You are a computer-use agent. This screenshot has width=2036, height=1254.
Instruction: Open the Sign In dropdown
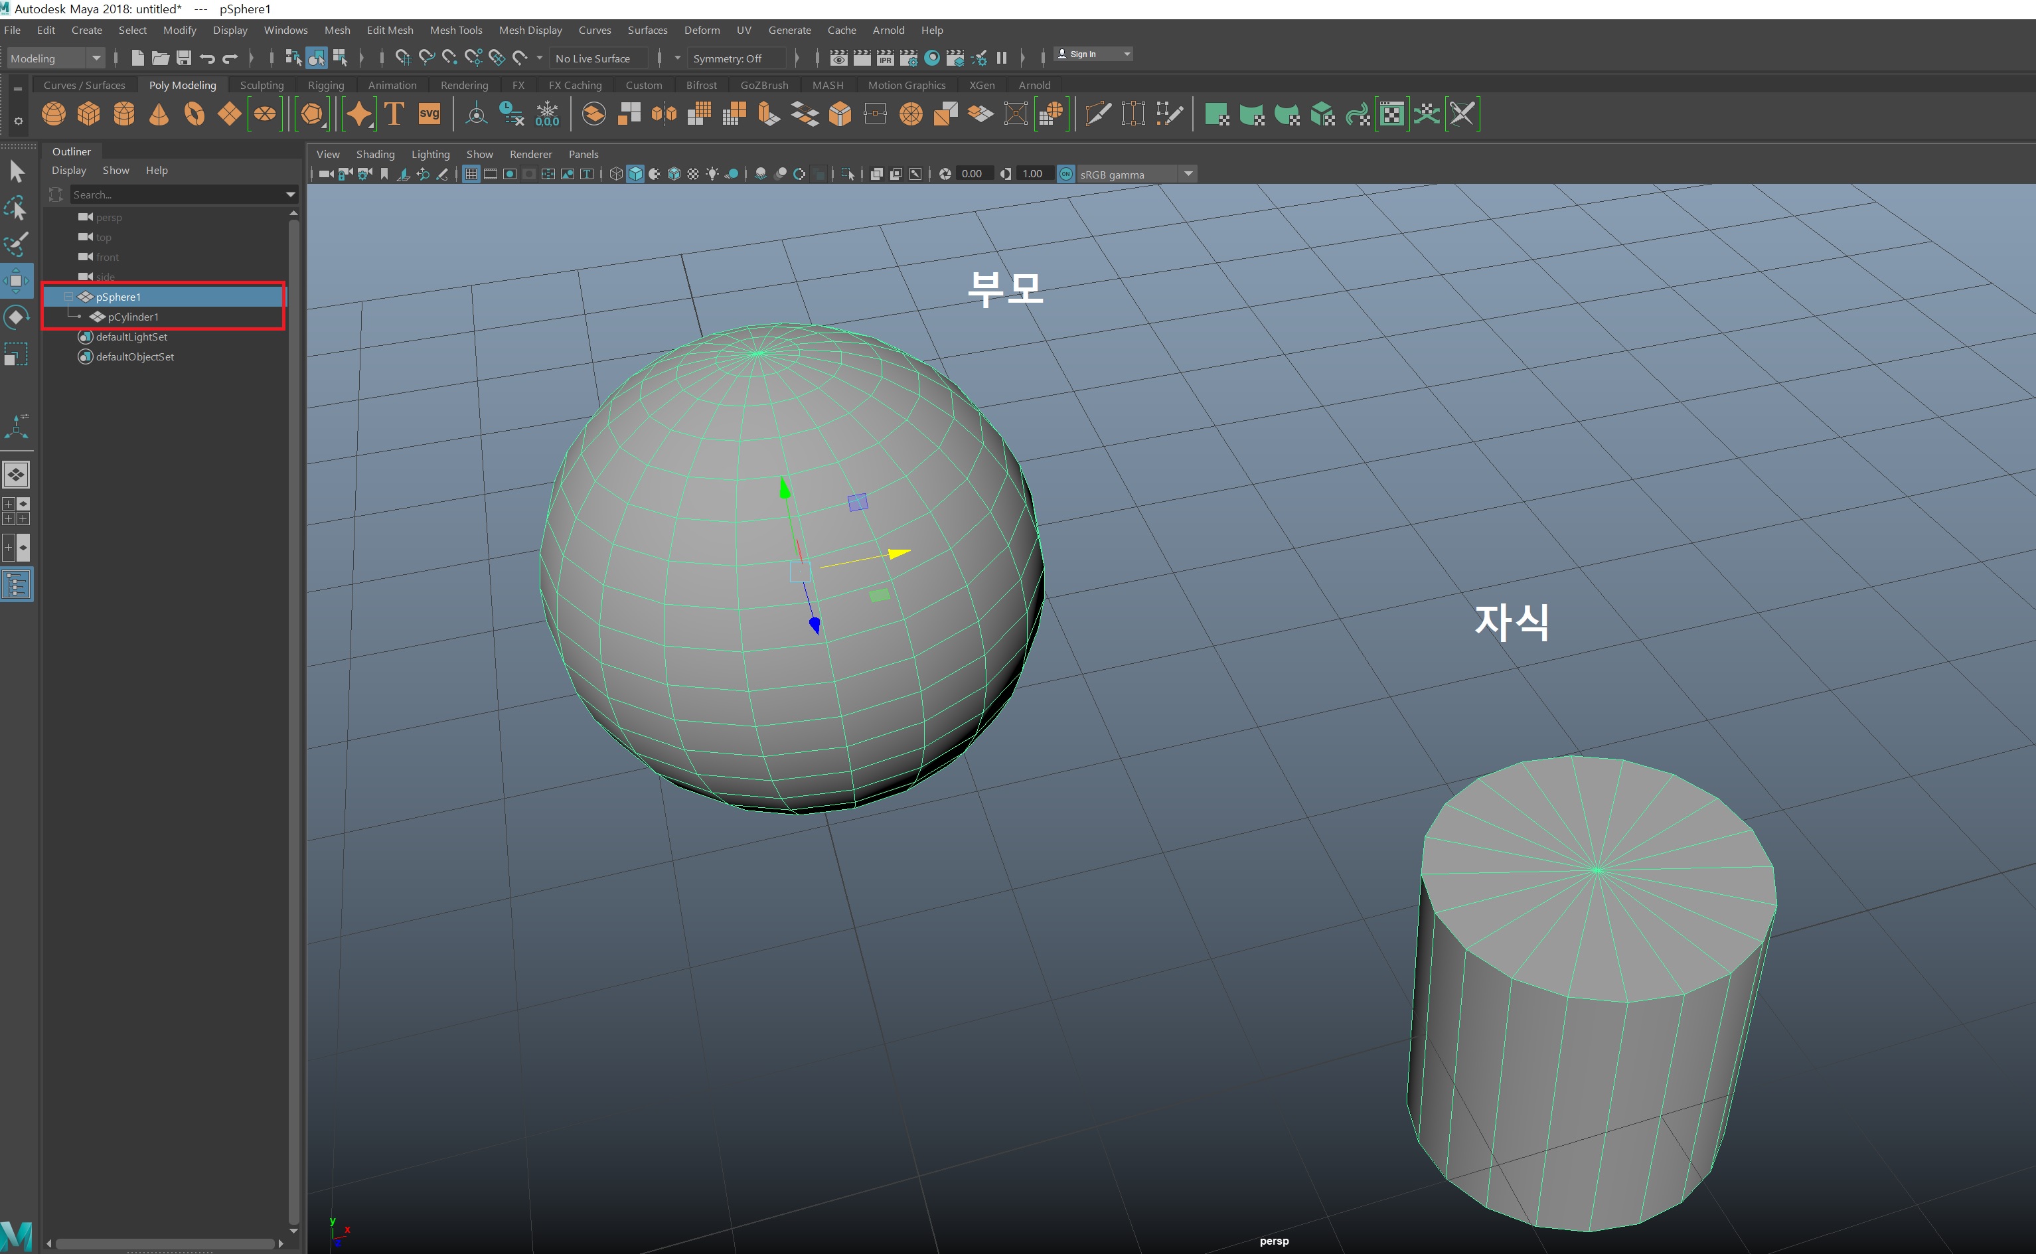[1093, 54]
